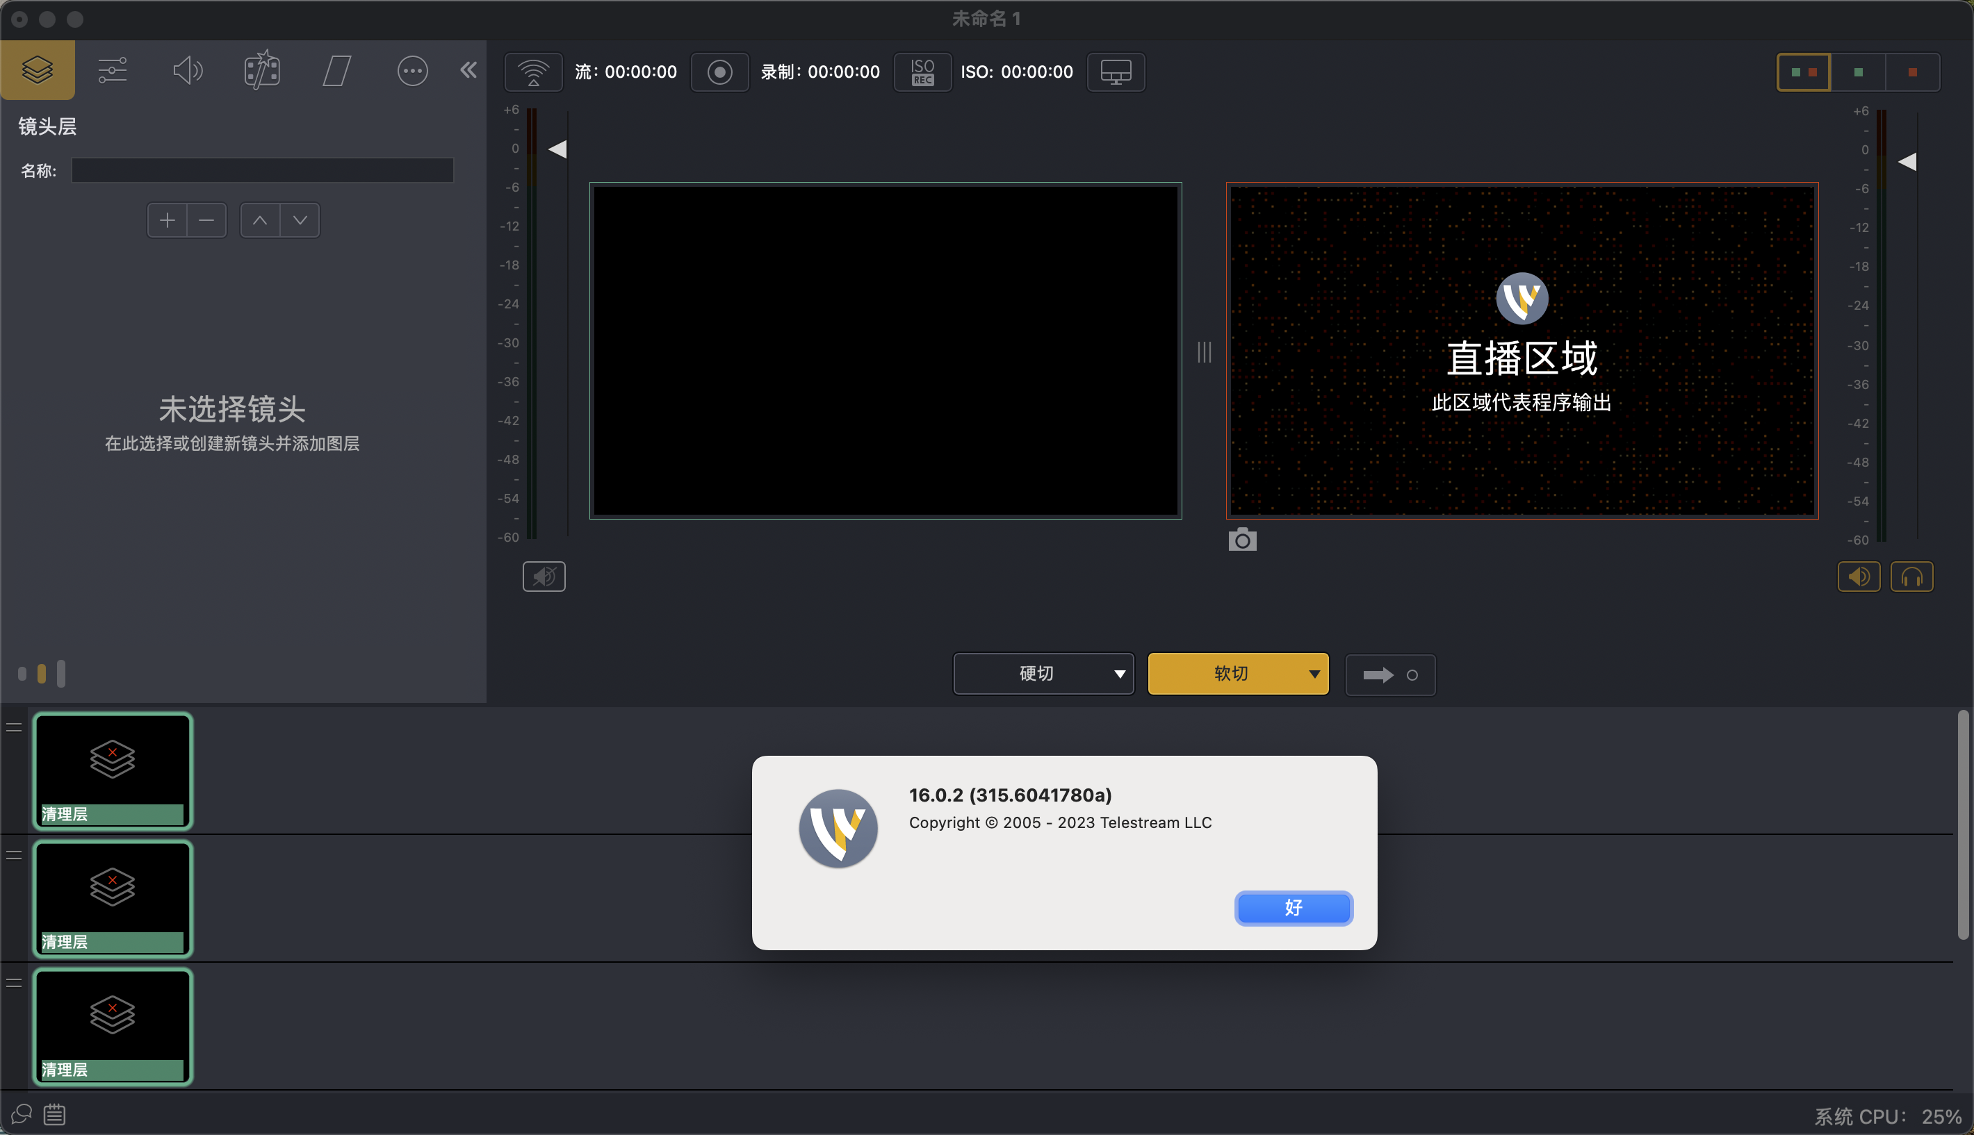Image resolution: width=1974 pixels, height=1135 pixels.
Task: Click the Copyright Telestream LLC text
Action: coord(1060,822)
